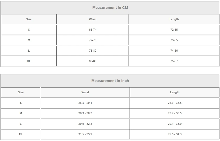Screen dimensions: 220x141
Task: Select the Waist header in the CM table
Action: (93, 19)
